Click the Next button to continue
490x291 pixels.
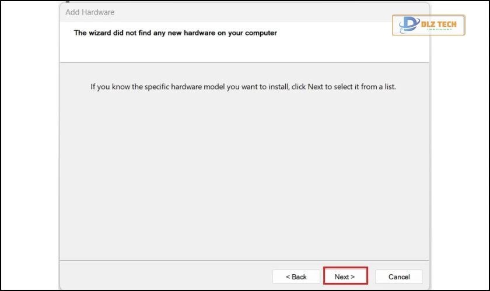pos(345,276)
